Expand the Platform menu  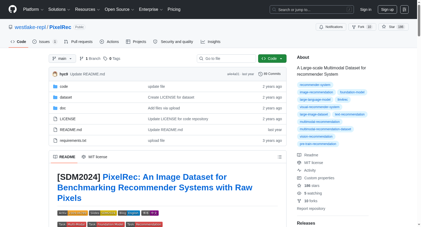tap(33, 9)
